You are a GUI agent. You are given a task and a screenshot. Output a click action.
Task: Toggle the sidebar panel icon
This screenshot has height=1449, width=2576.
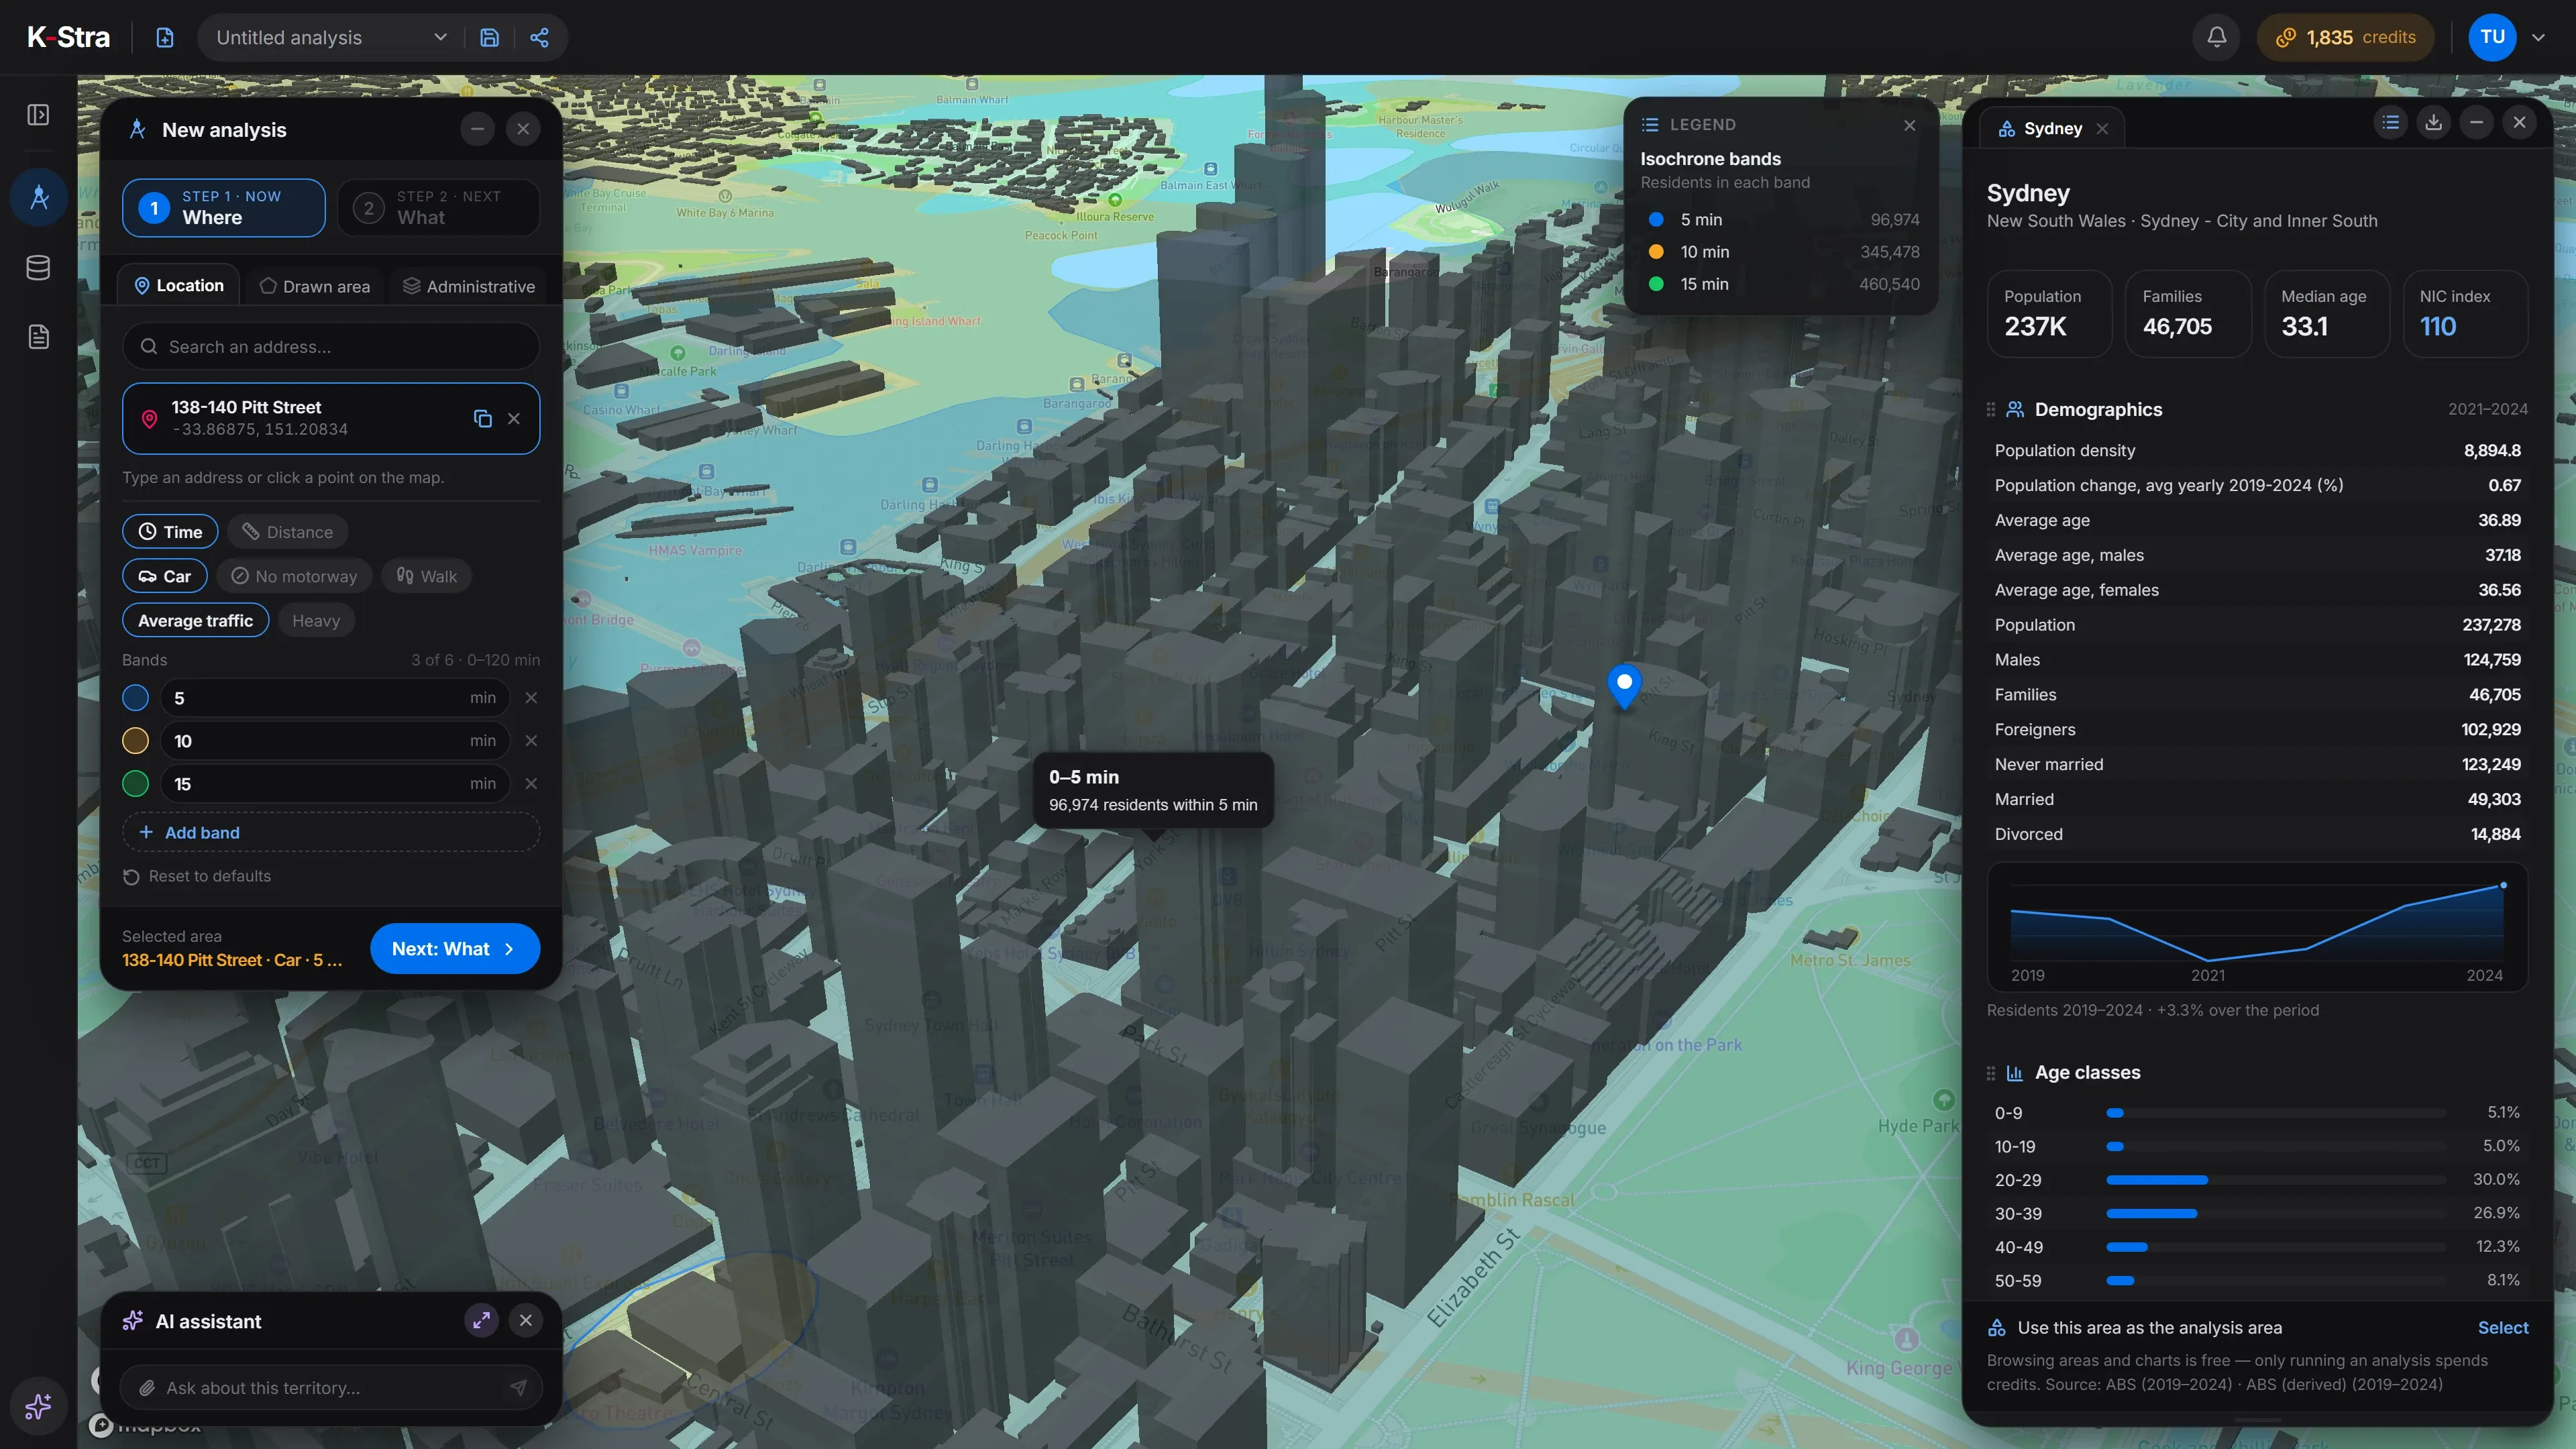coord(38,115)
